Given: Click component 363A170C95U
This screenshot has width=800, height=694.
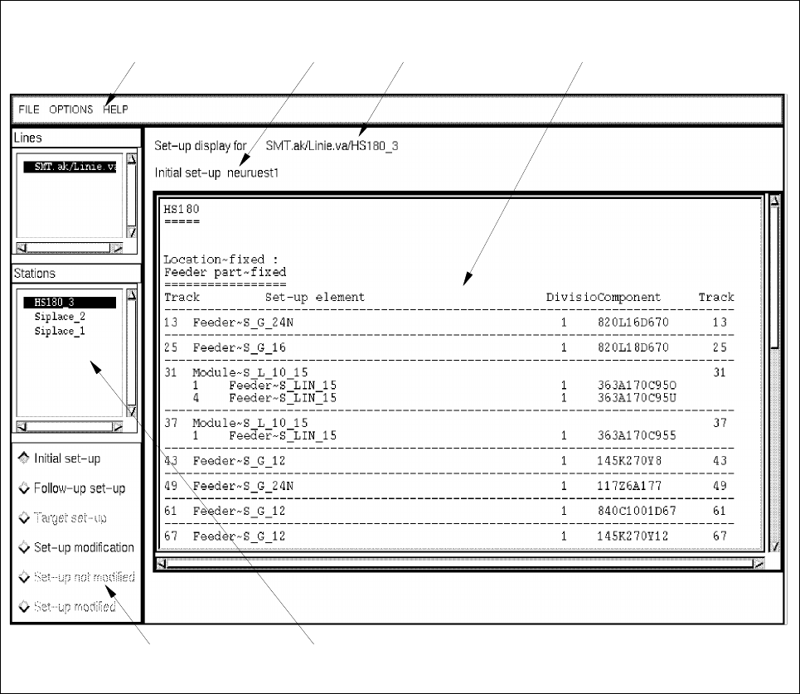Looking at the screenshot, I should [637, 398].
